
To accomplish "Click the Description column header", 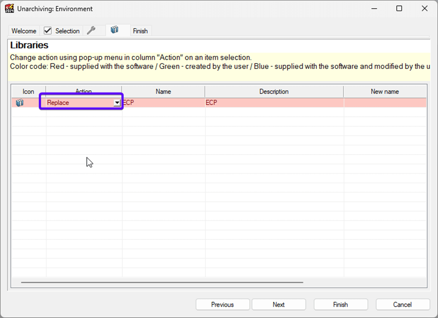I will point(274,91).
